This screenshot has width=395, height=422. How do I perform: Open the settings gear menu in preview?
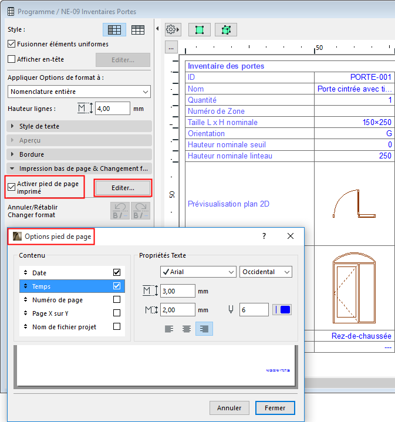click(x=173, y=29)
